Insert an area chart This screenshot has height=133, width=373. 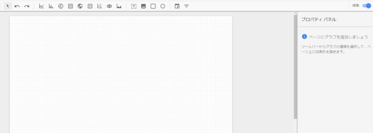point(119,6)
